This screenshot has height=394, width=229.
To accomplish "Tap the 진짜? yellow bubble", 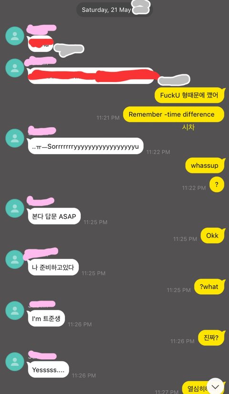I will (x=211, y=338).
